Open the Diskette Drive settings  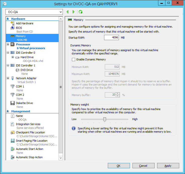tap(24, 103)
